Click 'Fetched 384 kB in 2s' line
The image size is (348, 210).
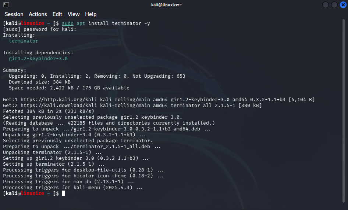point(49,111)
